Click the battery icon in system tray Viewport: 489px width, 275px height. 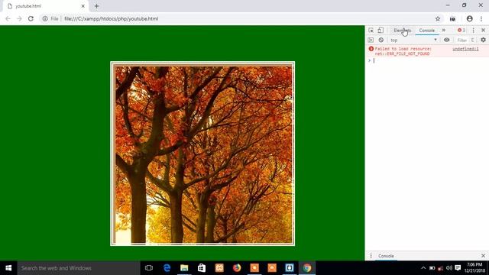[432, 268]
